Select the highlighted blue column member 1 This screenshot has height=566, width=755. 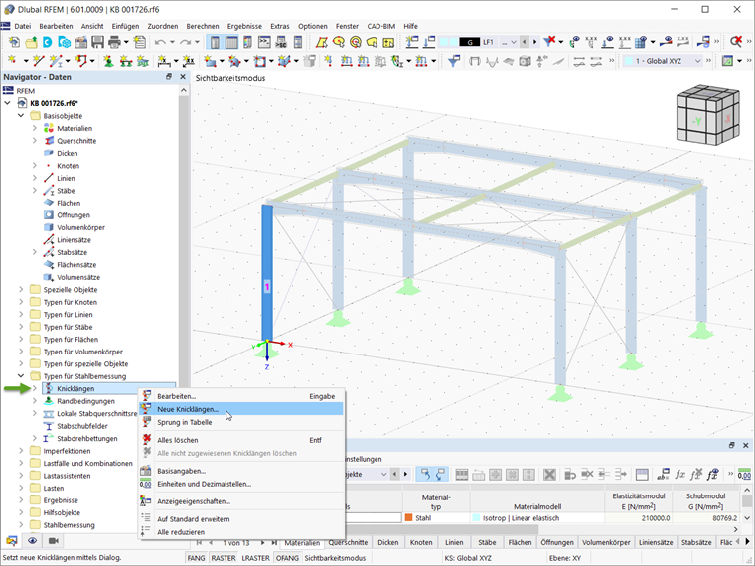(267, 272)
